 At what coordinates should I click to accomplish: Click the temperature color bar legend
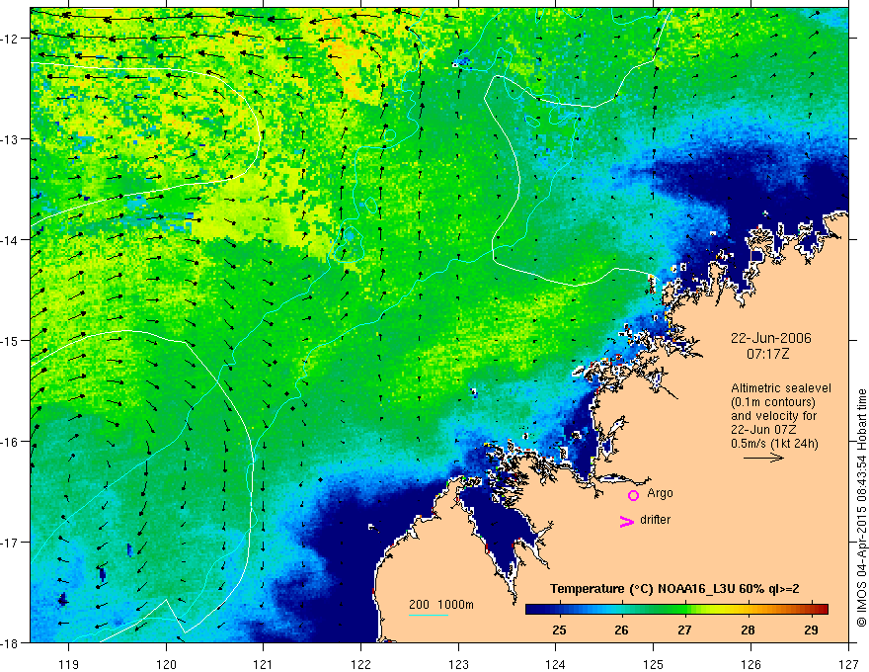click(676, 610)
